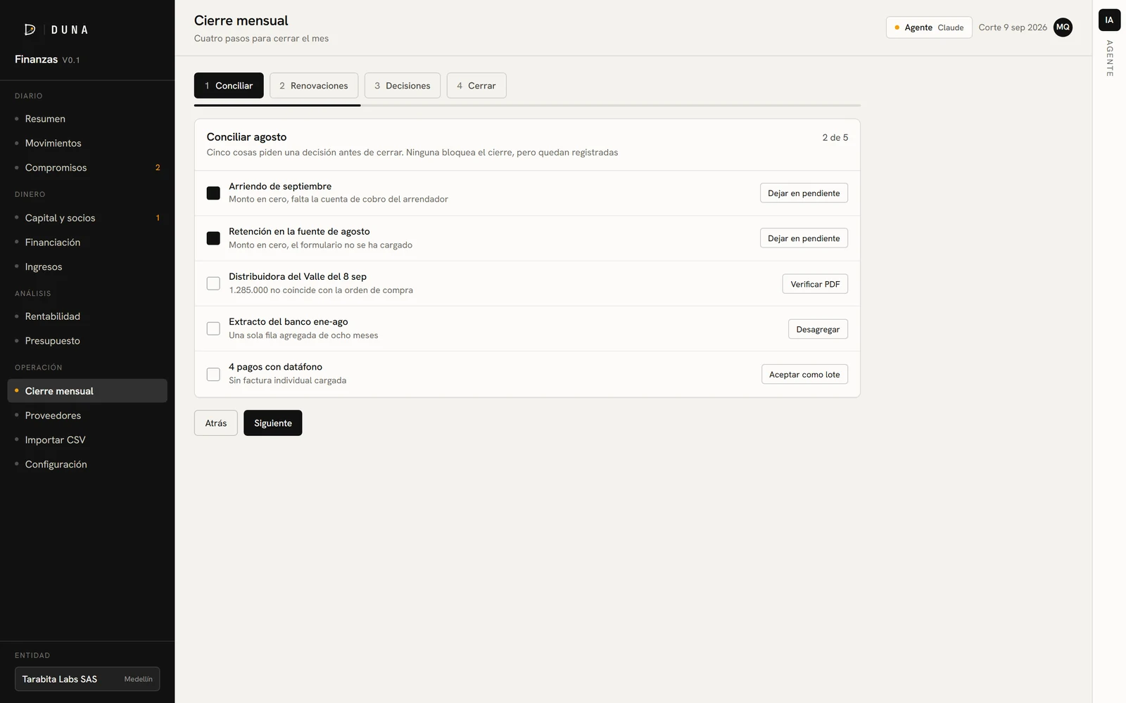This screenshot has height=703, width=1126.
Task: Click the MQ user avatar
Action: coord(1063,27)
